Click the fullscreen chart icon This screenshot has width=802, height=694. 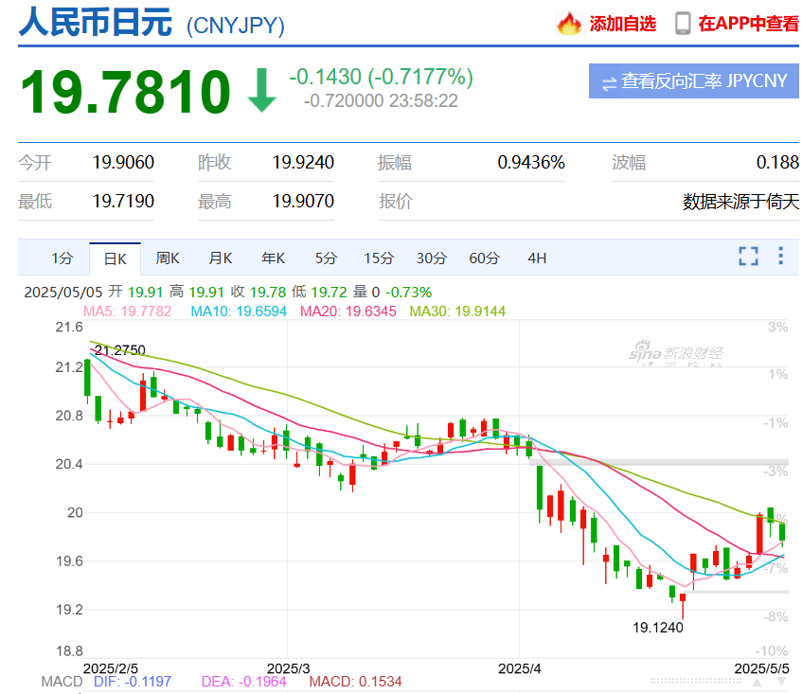(x=748, y=256)
